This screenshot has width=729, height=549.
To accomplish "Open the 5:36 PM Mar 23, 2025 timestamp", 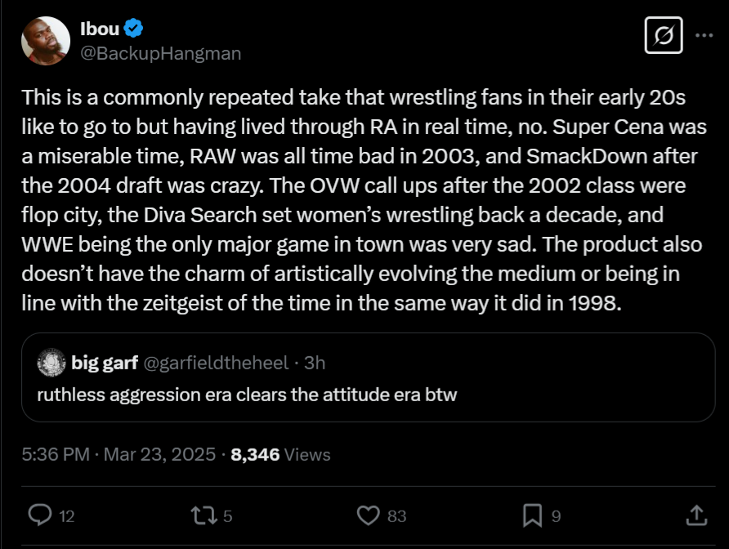I will pyautogui.click(x=119, y=454).
